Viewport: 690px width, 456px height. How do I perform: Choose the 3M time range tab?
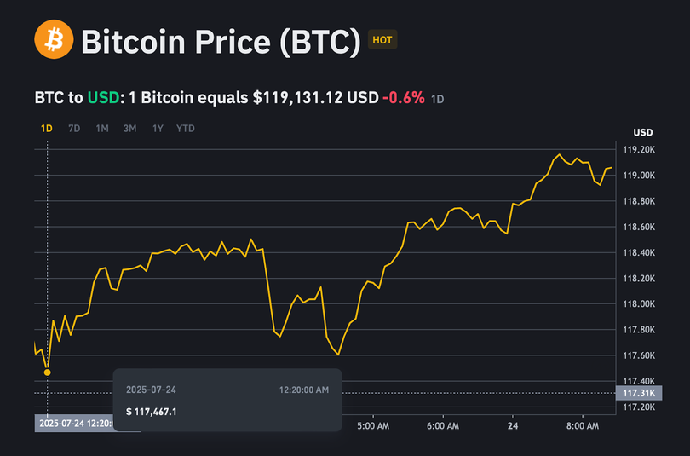pyautogui.click(x=129, y=129)
